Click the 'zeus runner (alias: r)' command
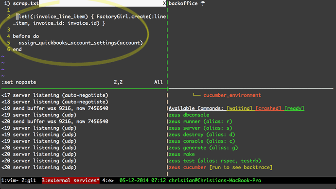The width and height of the screenshot is (336, 189). (200, 121)
